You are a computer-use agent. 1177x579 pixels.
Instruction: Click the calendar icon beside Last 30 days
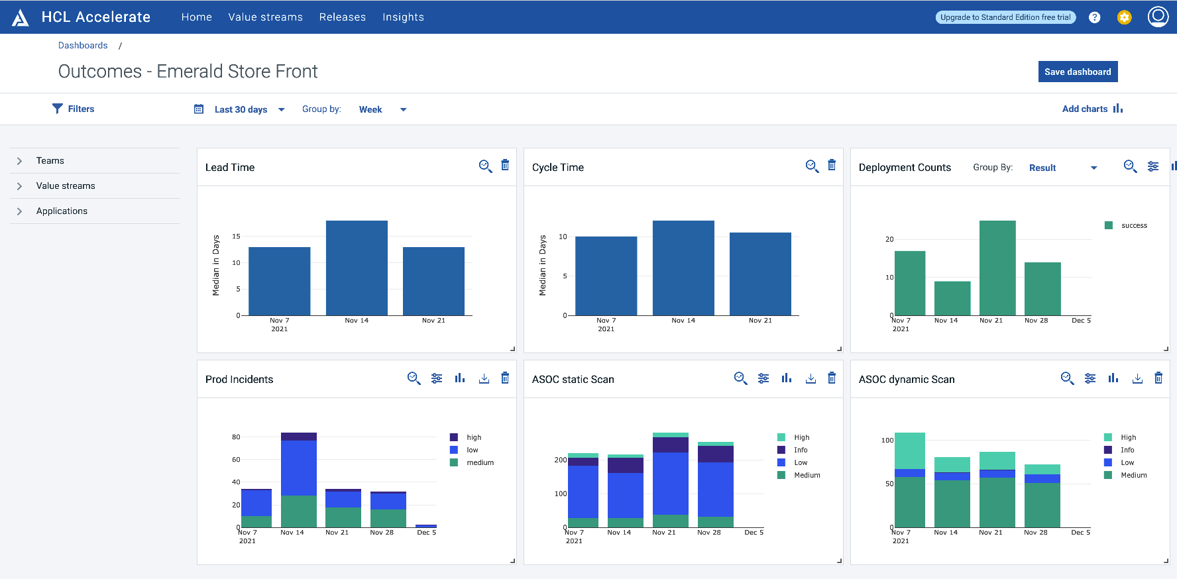pos(199,109)
